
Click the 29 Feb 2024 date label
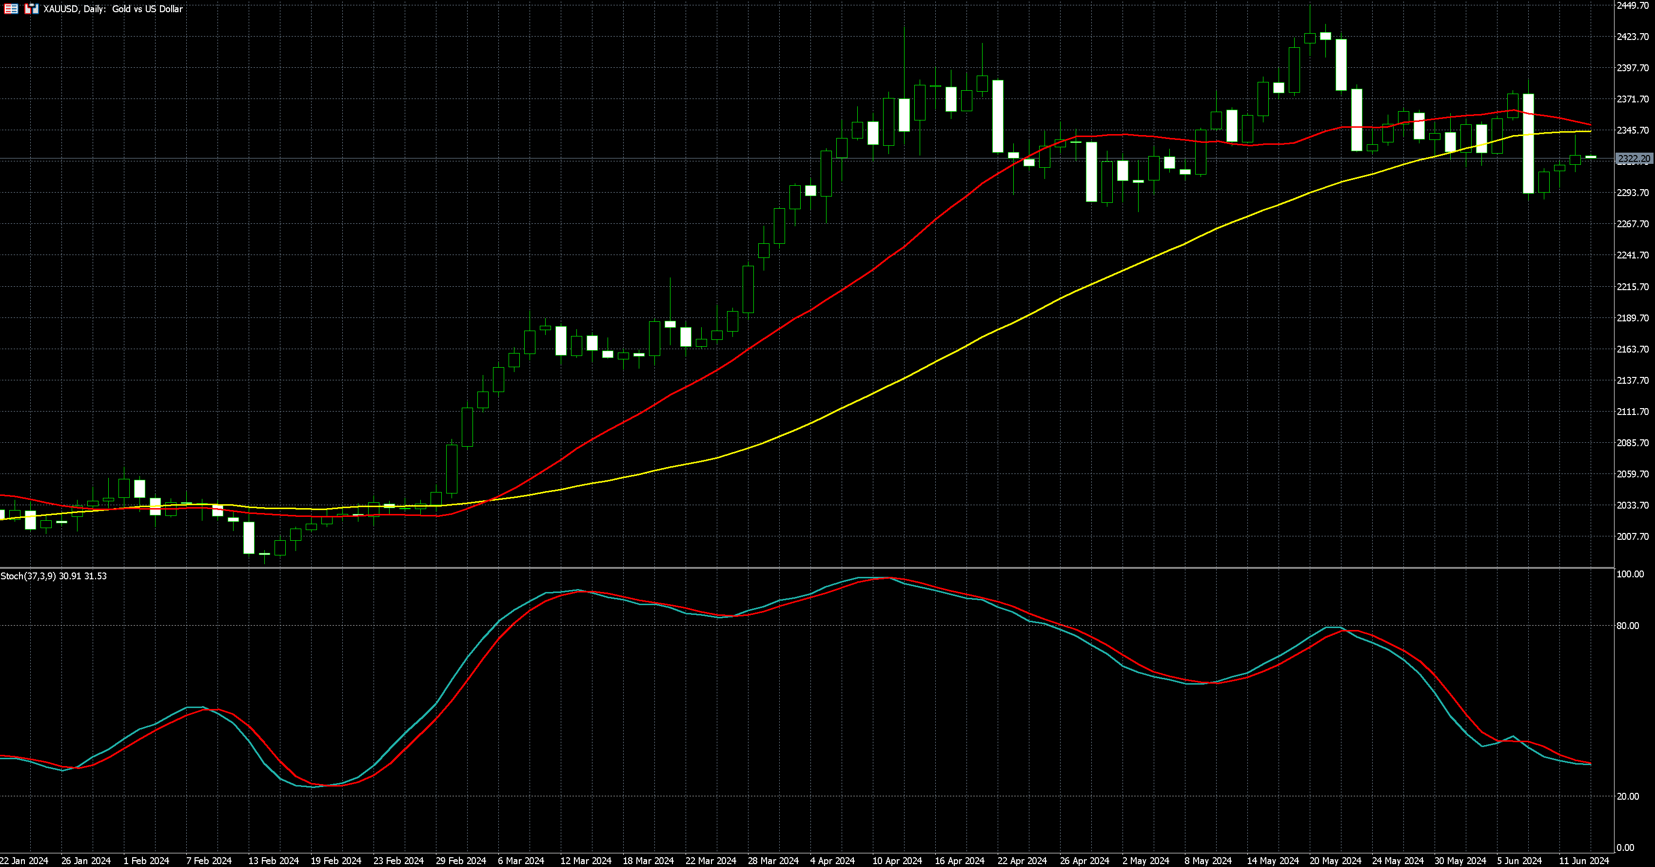[x=461, y=861]
